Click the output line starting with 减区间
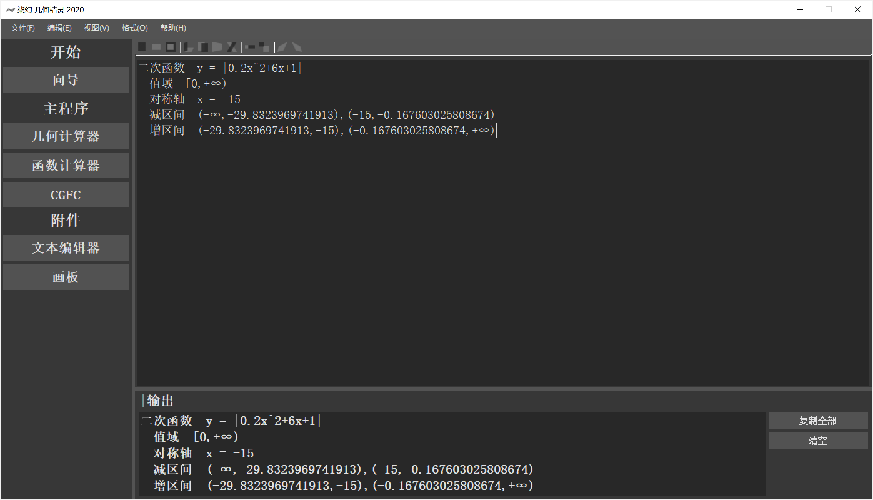 343,469
